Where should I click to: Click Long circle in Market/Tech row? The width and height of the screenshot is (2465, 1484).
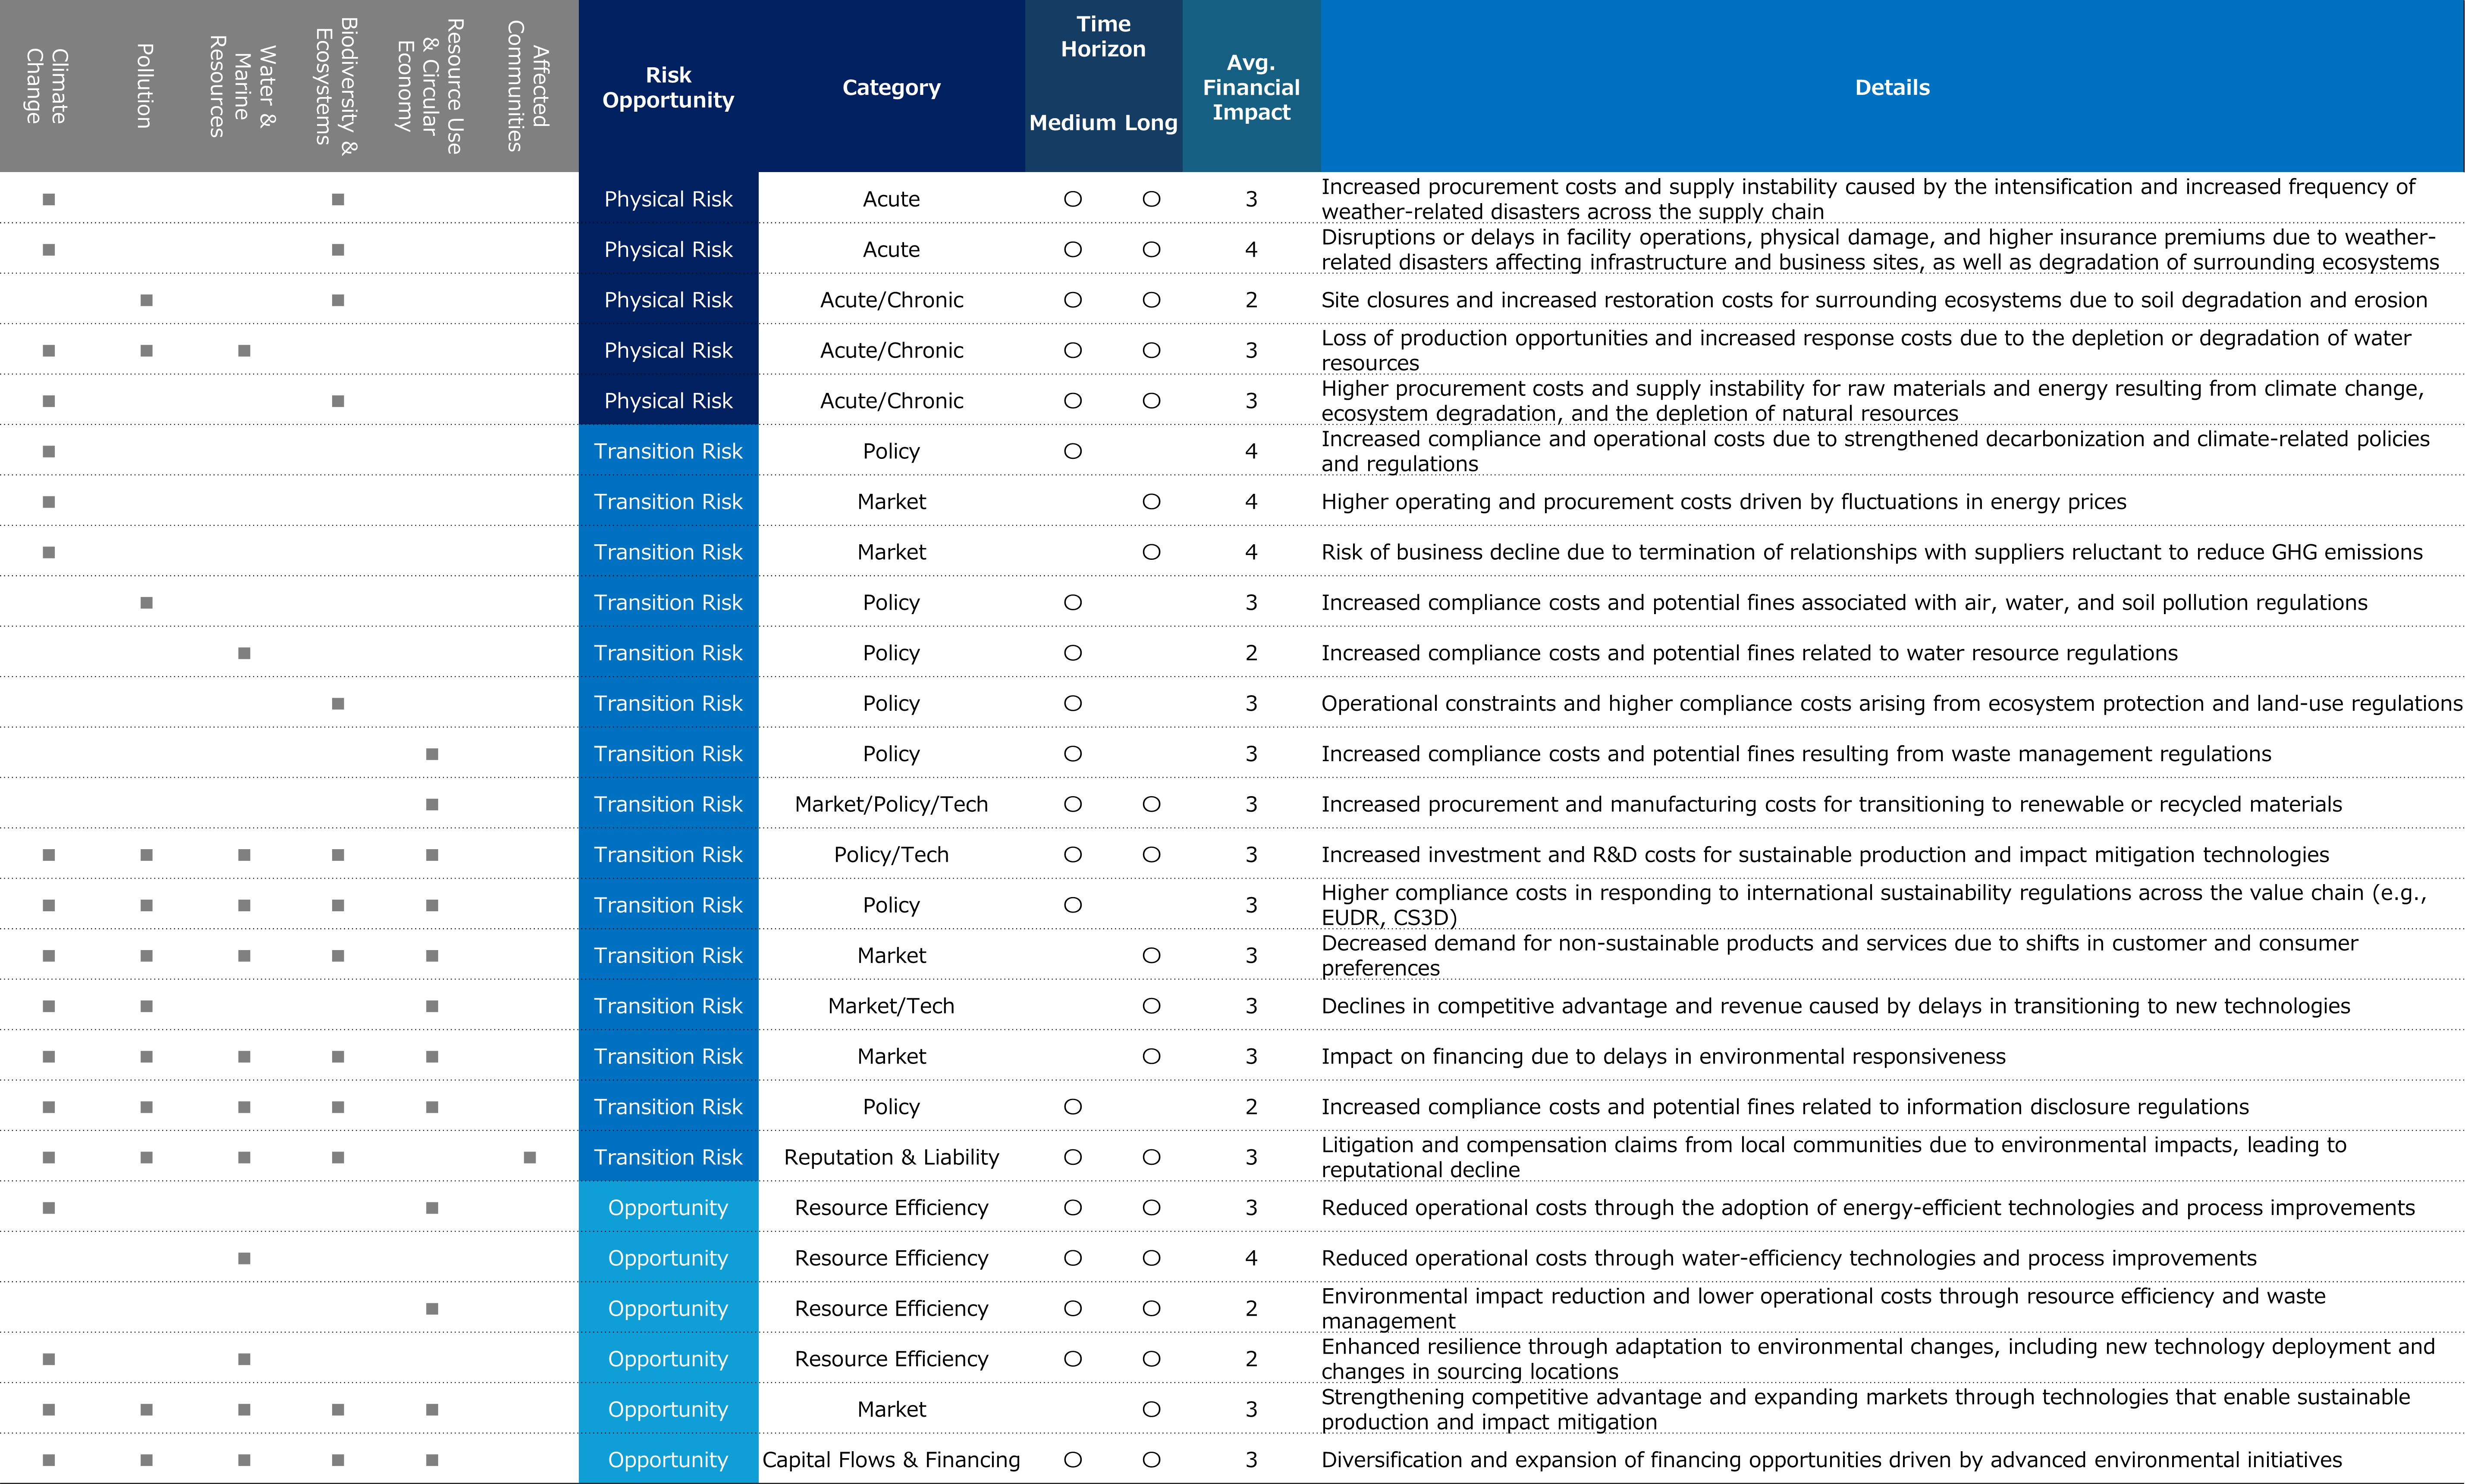click(1151, 1006)
